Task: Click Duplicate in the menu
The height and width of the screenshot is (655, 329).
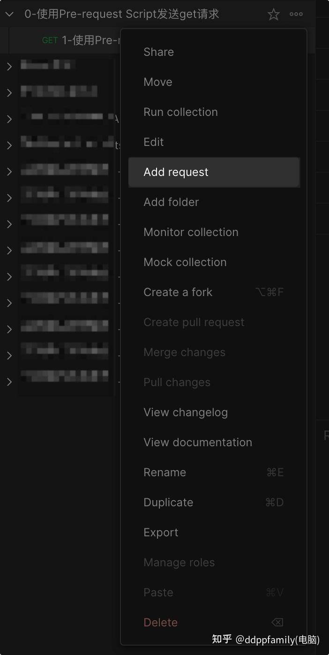Action: point(168,503)
